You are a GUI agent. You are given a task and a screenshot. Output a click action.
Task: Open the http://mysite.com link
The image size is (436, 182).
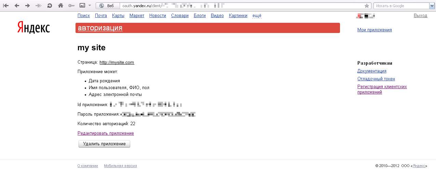[117, 63]
